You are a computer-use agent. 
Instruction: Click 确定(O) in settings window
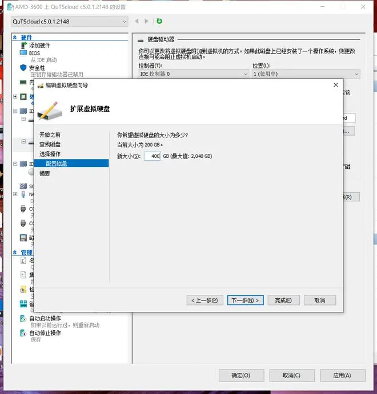coord(242,376)
